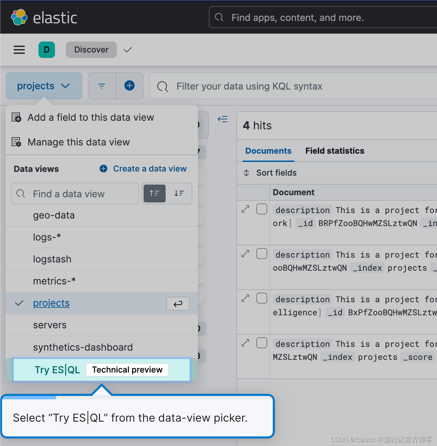Select descending sort in data views list
The image size is (437, 446).
(x=179, y=193)
